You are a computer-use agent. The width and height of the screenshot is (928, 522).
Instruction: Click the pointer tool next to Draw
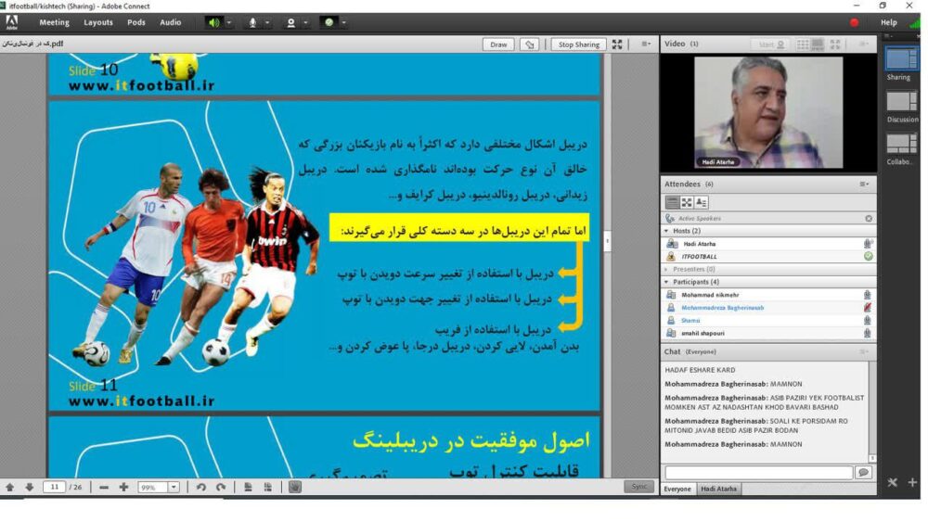coord(529,45)
